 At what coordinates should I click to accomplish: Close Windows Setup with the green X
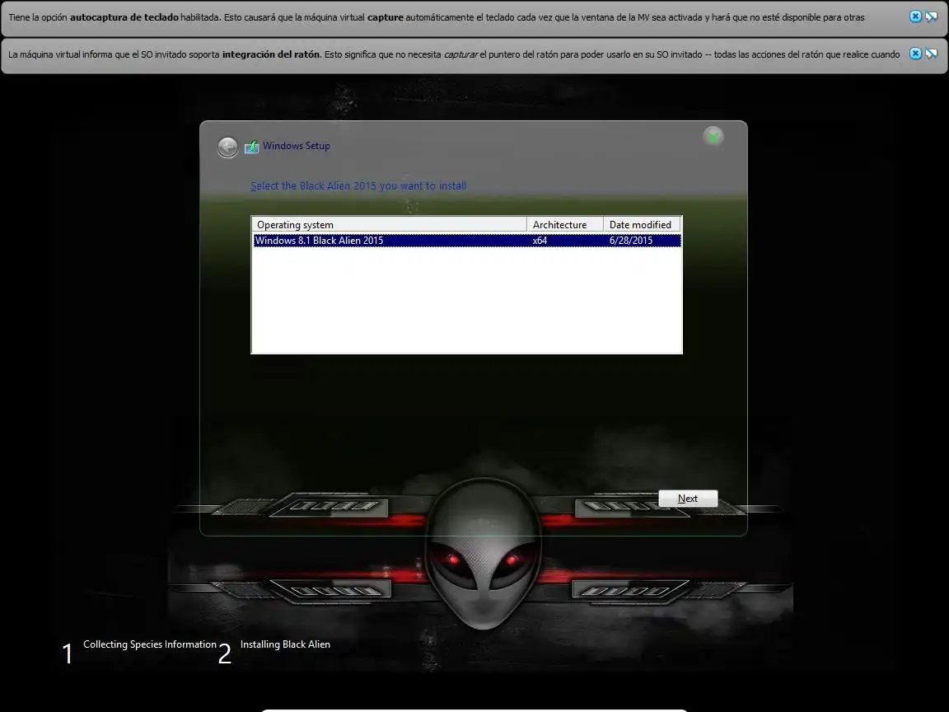[x=713, y=136]
